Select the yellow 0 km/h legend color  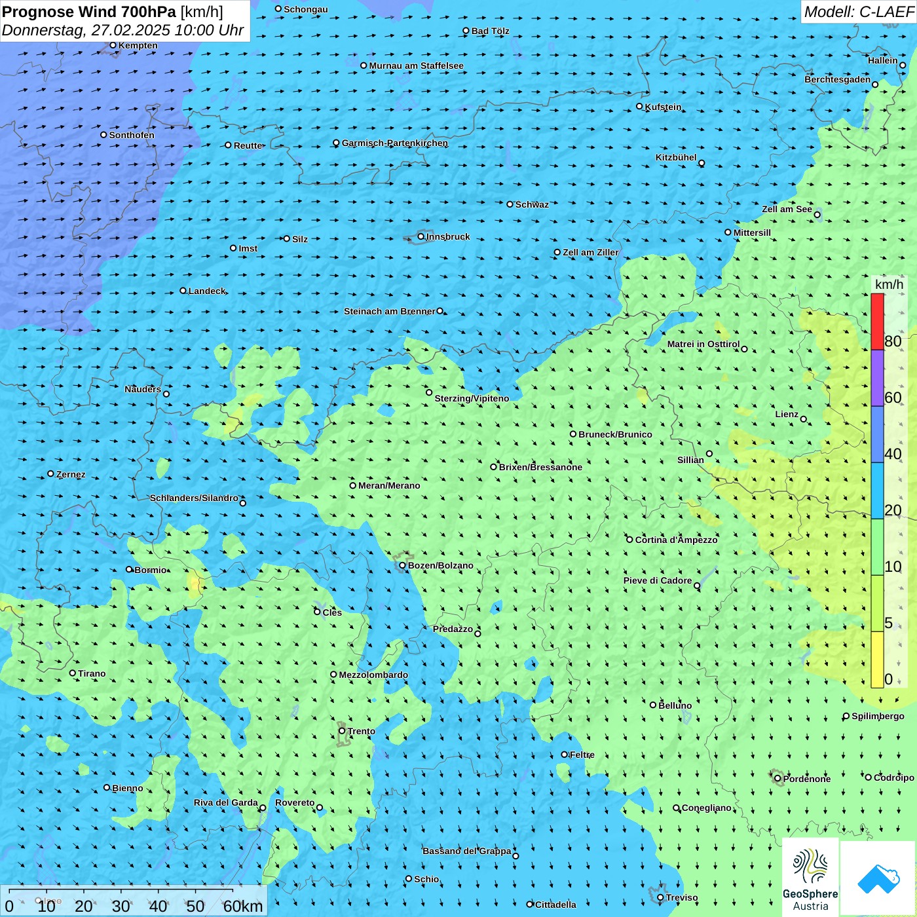(x=877, y=660)
